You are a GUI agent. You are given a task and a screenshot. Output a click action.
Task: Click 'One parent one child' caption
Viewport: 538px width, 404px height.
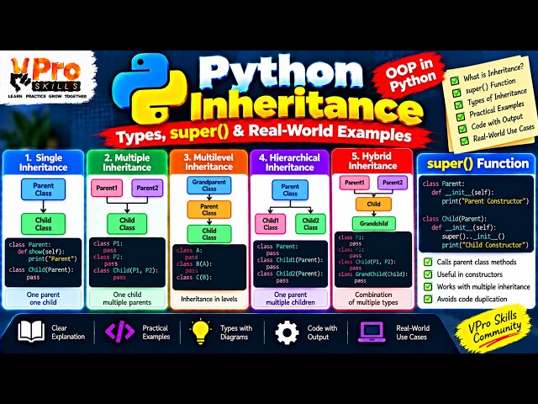[43, 299]
